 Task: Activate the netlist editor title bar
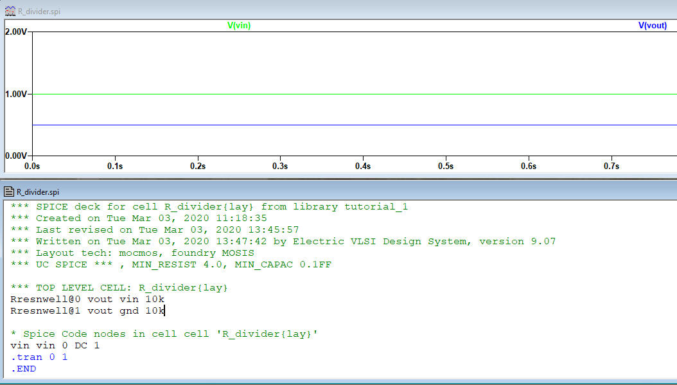[321, 192]
